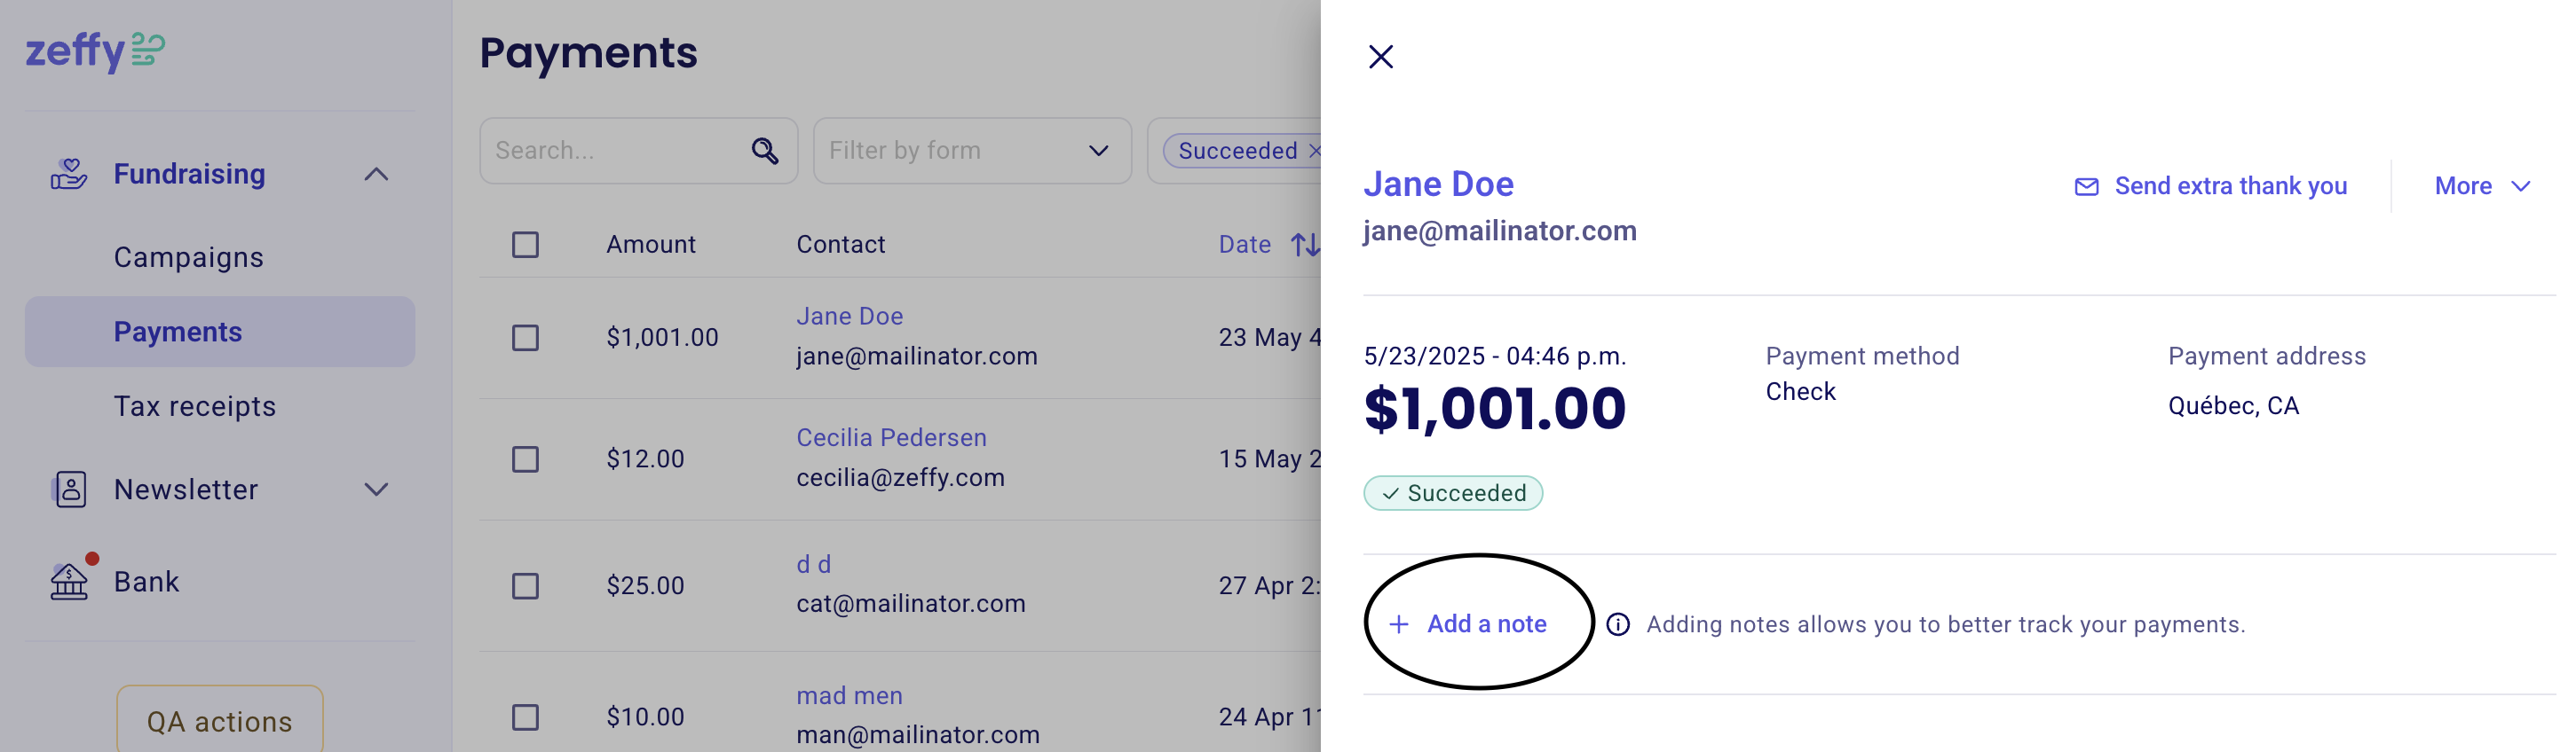Tick the $25.00 payment checkbox
This screenshot has height=752, width=2576.
(x=525, y=586)
